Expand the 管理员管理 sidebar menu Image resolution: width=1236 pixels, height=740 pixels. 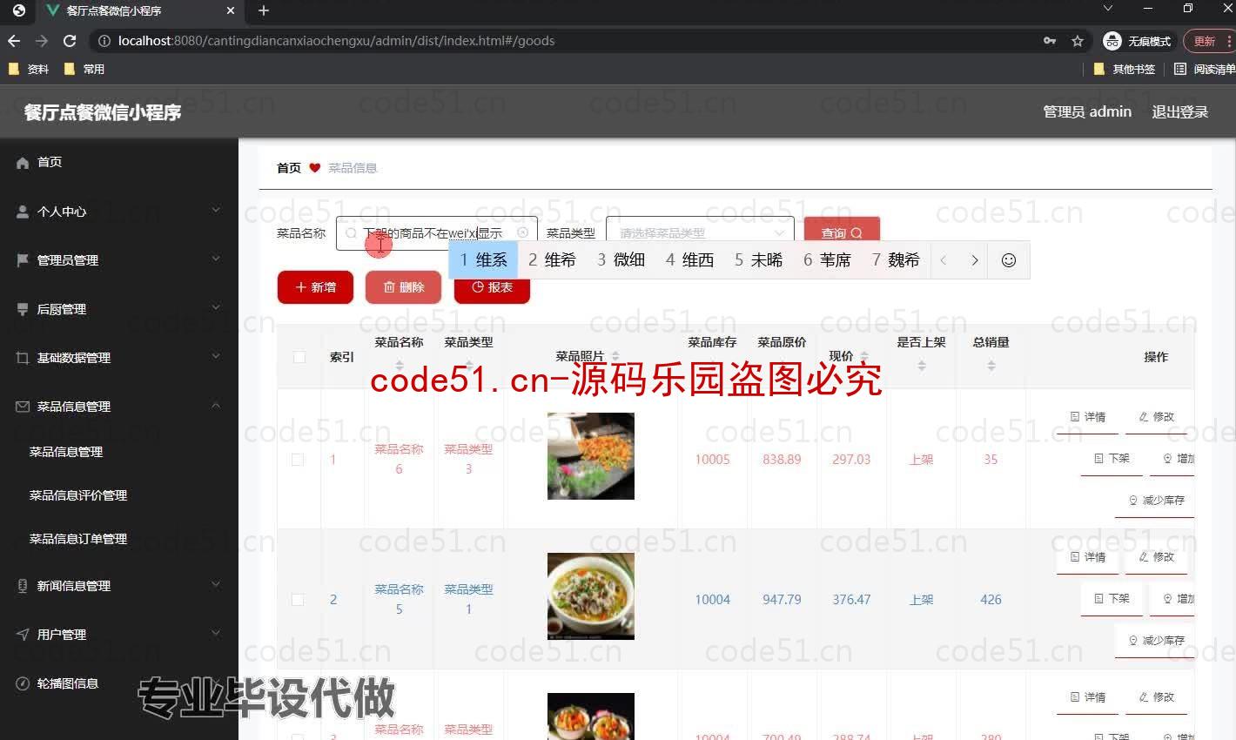(x=119, y=259)
